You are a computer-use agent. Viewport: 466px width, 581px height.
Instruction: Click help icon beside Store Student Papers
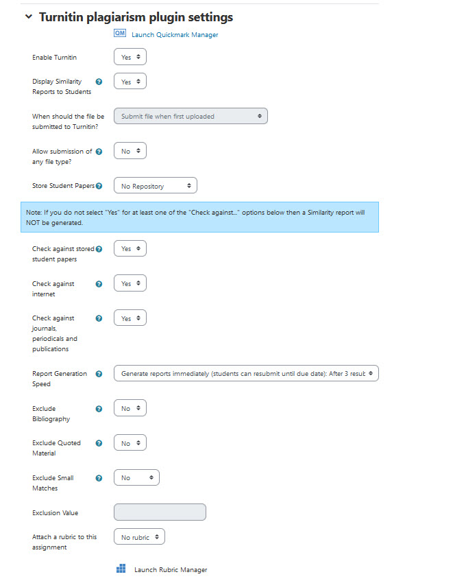pyautogui.click(x=99, y=186)
